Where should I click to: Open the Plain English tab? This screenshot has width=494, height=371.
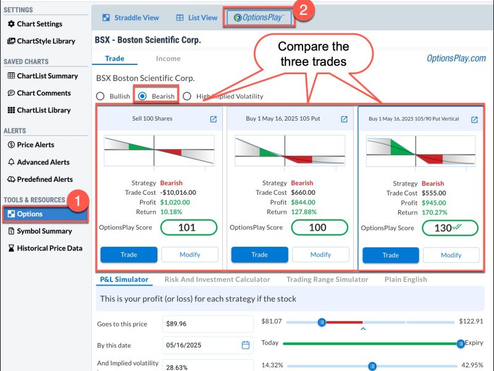(406, 279)
